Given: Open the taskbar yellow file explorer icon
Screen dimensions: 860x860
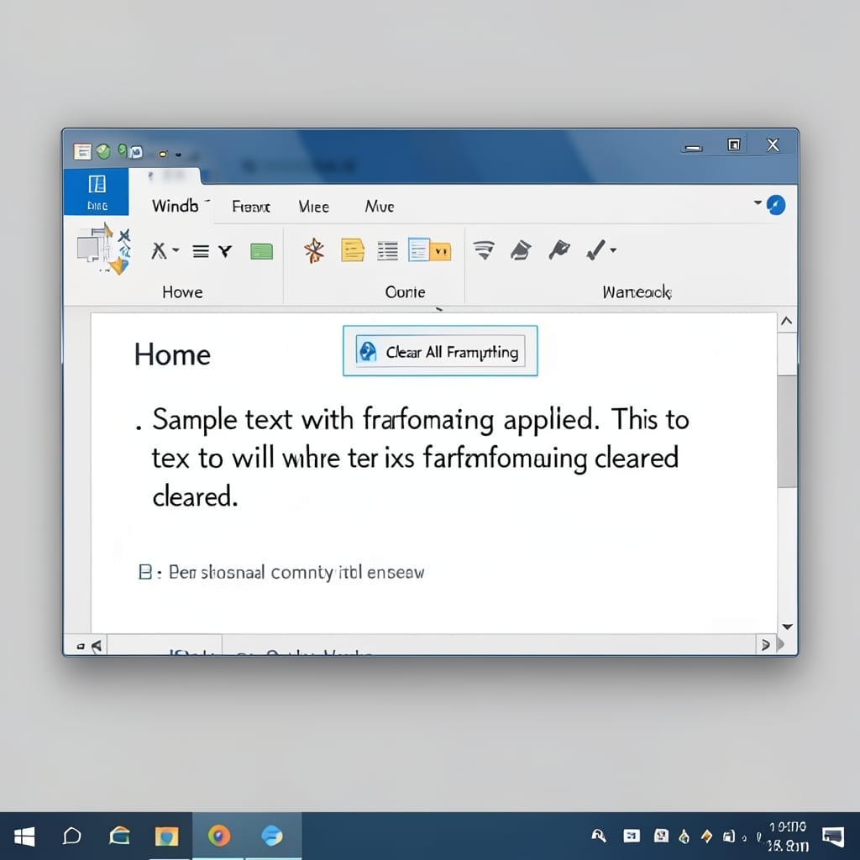Looking at the screenshot, I should [x=167, y=836].
